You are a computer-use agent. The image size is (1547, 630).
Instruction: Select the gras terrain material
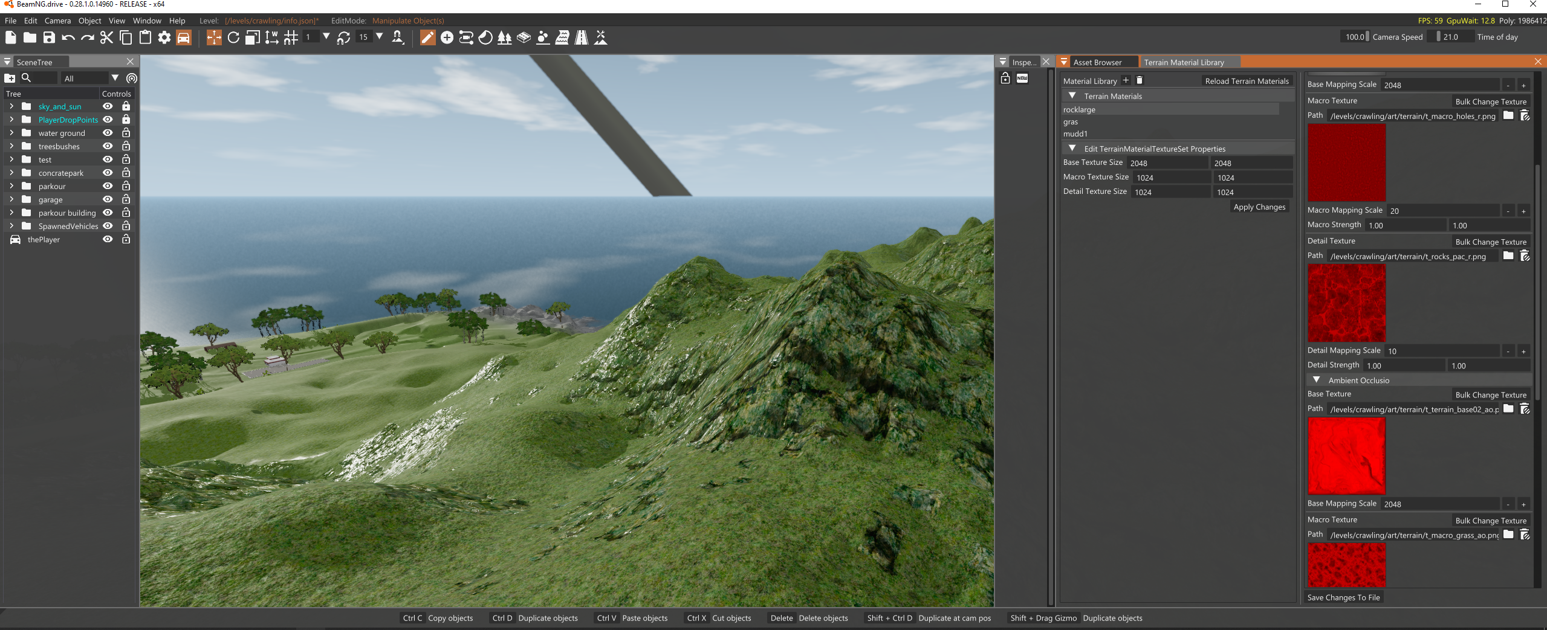1071,122
